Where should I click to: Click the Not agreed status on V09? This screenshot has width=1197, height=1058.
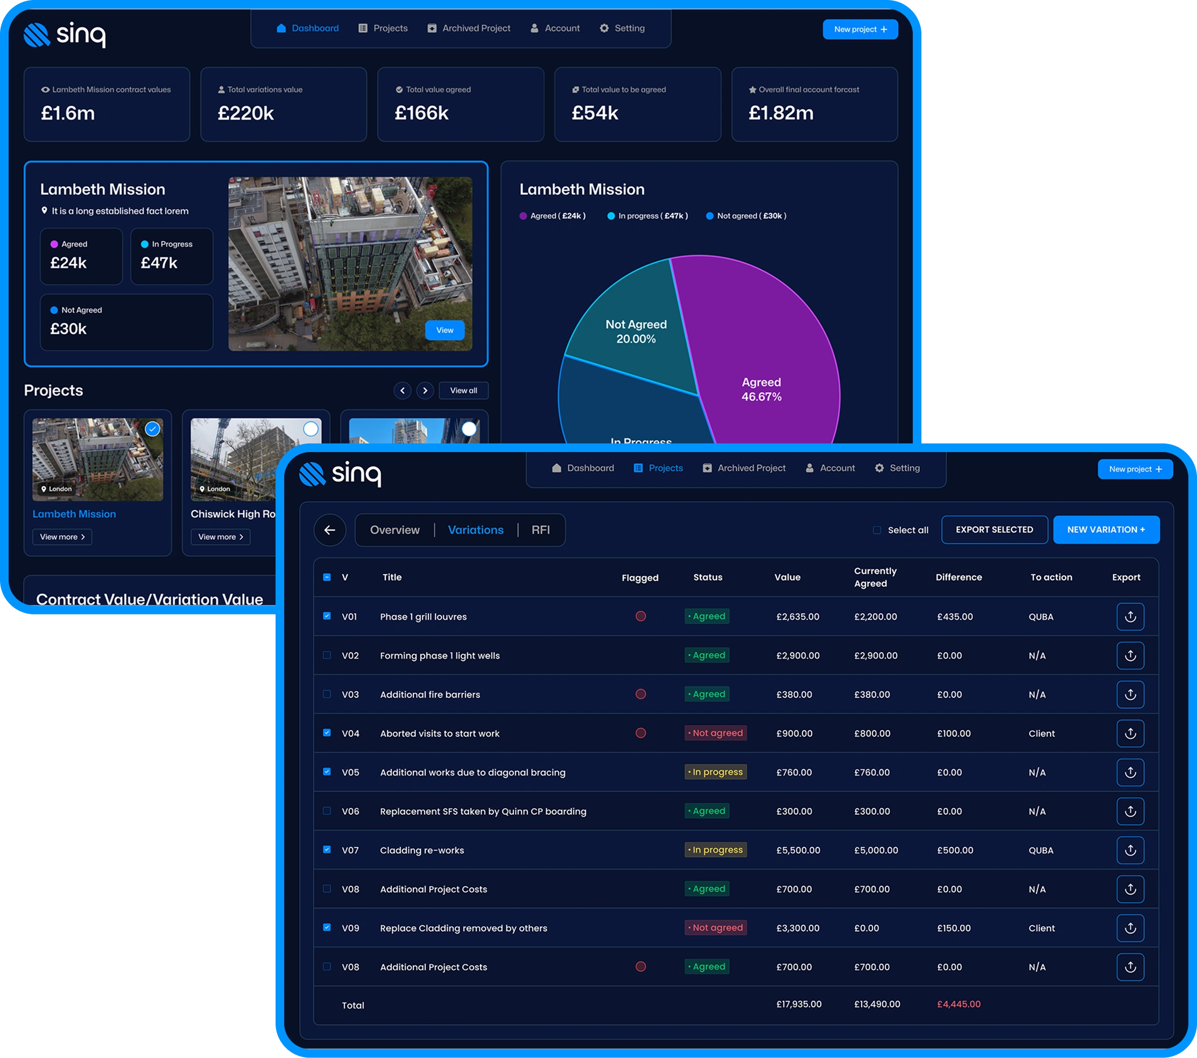point(716,927)
